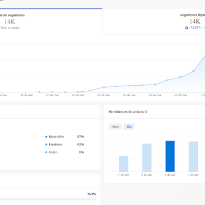
Task: Click the +13,871 growth figure
Action: (194, 28)
